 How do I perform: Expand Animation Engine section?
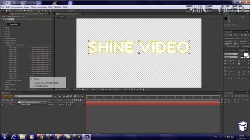pyautogui.click(x=4, y=38)
